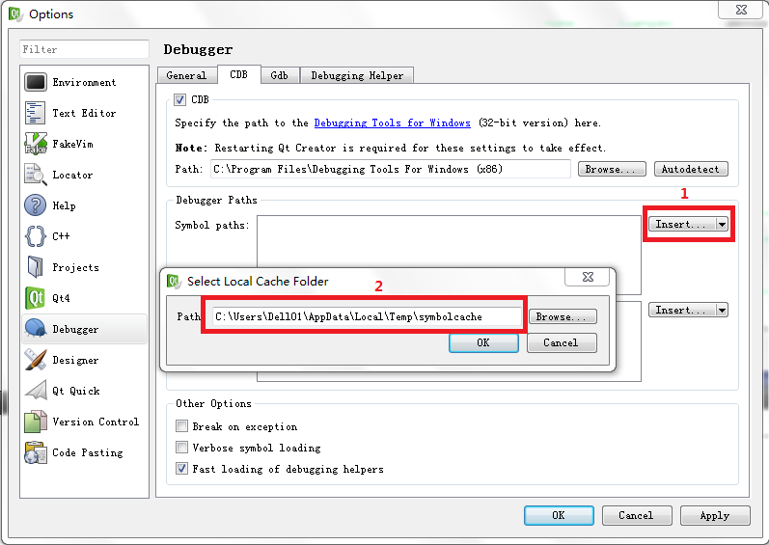
Task: Toggle the CDB checkbox
Action: tap(180, 99)
